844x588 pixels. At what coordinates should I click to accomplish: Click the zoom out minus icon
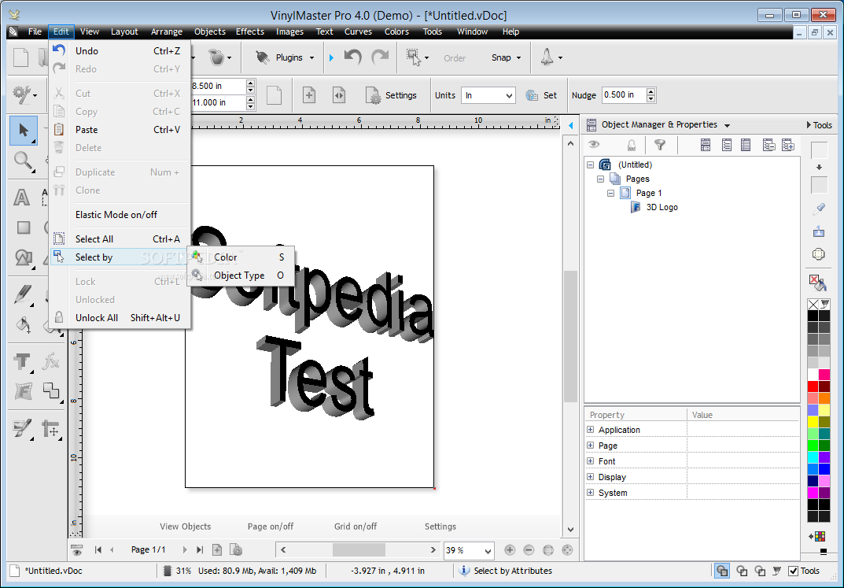point(529,549)
